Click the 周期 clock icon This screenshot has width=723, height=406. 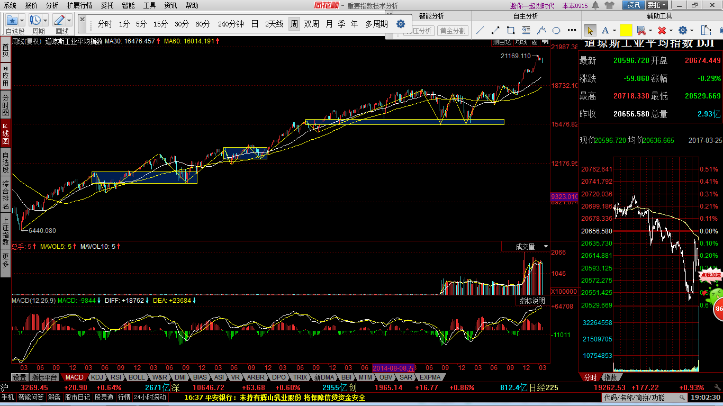point(35,21)
